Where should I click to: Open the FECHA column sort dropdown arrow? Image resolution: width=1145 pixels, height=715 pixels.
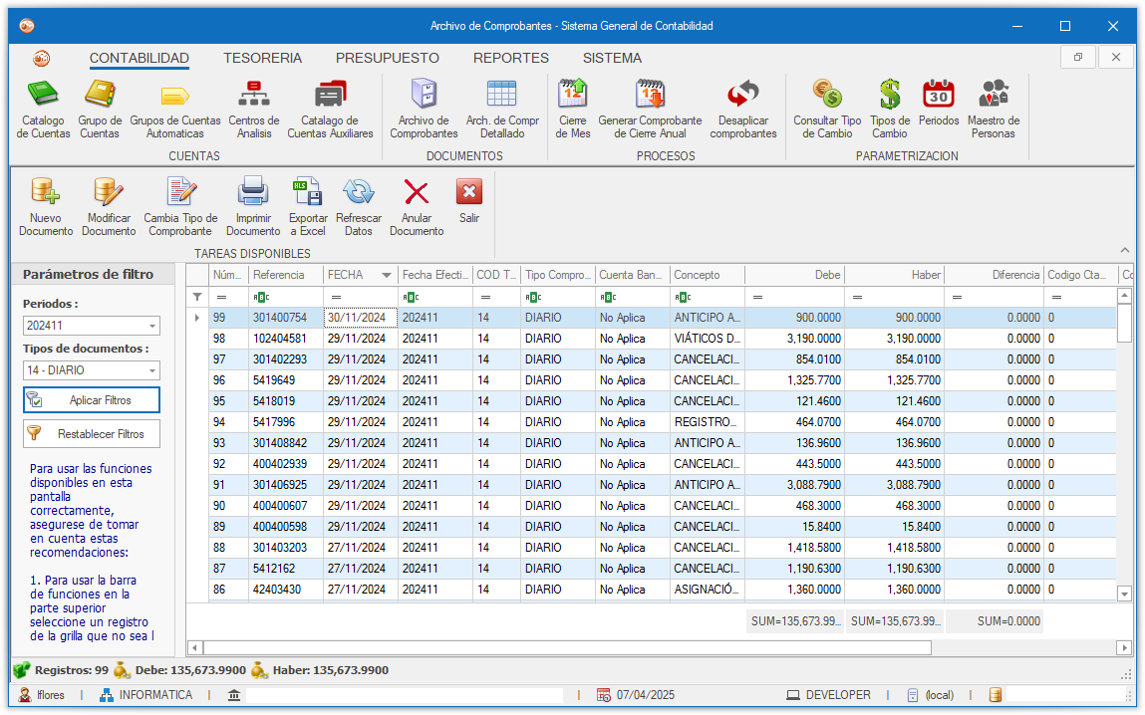(x=387, y=275)
